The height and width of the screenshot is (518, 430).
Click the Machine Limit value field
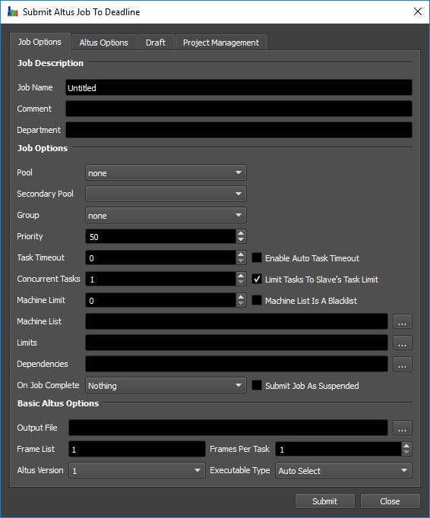pos(160,300)
